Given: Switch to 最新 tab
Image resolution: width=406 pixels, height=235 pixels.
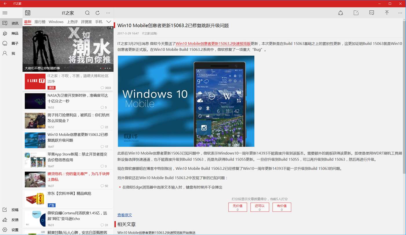Looking at the screenshot, I should [28, 22].
